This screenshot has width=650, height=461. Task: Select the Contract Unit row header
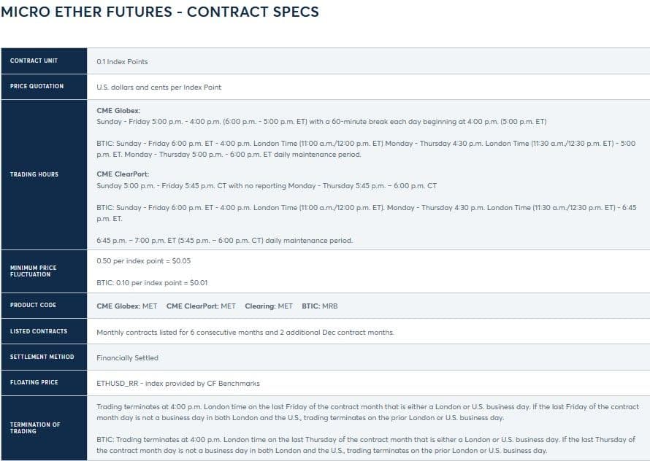coord(34,61)
